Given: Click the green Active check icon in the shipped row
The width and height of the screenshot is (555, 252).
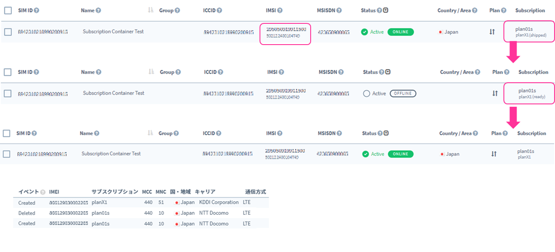Looking at the screenshot, I should (x=364, y=32).
